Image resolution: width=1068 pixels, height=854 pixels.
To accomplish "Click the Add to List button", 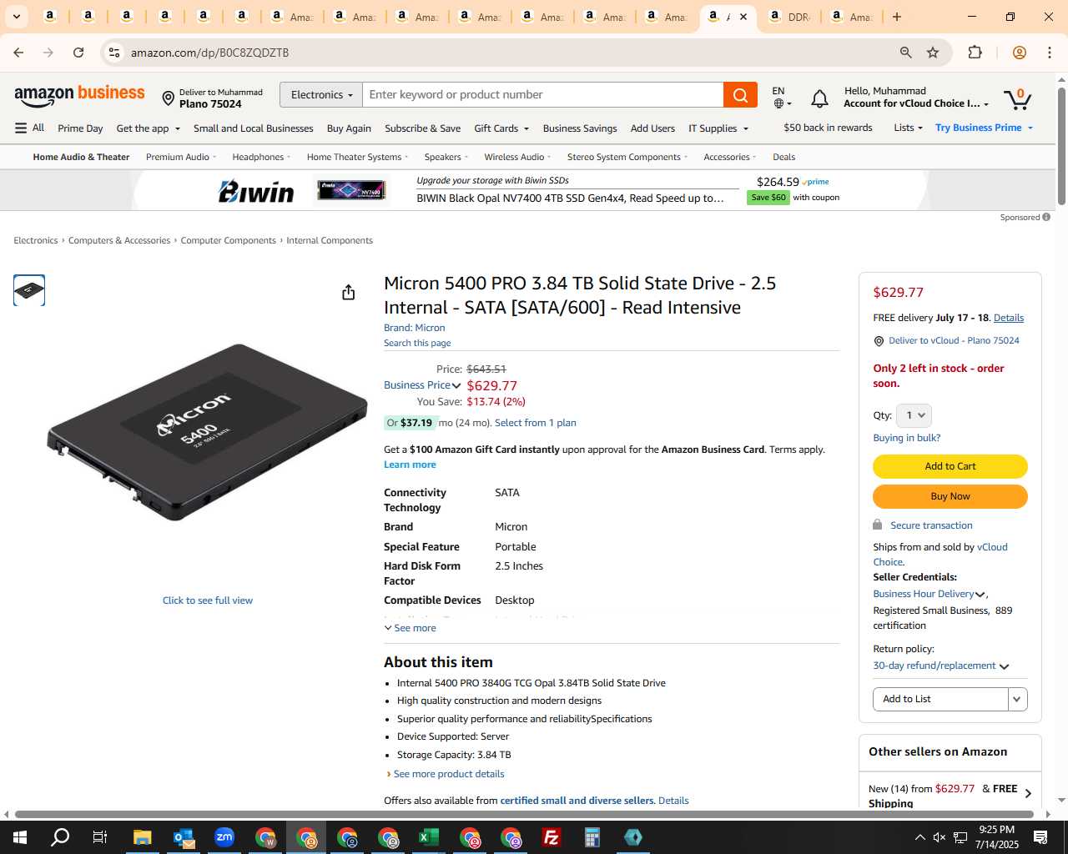I will click(x=940, y=700).
